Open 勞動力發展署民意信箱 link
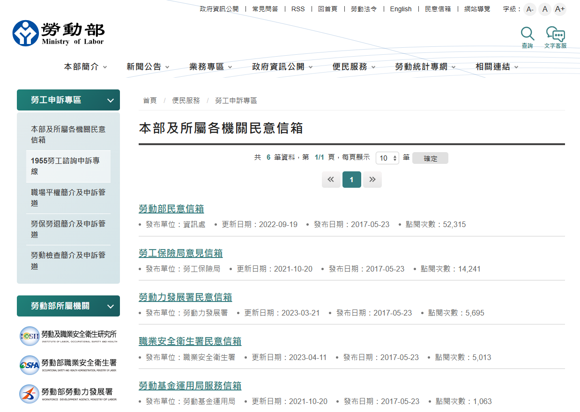580x412 pixels. click(186, 297)
